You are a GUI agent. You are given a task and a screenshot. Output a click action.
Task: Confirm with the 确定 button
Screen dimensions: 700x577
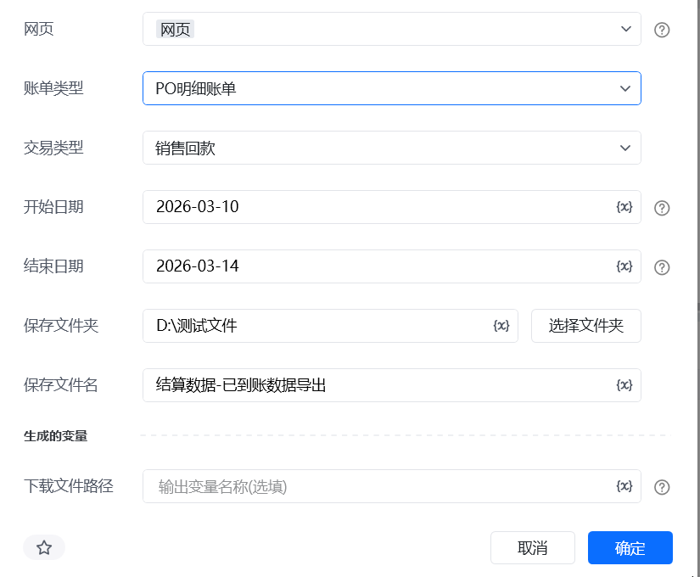point(630,547)
